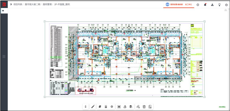Open the clock history icon
This screenshot has width=230, height=111.
(198, 5)
